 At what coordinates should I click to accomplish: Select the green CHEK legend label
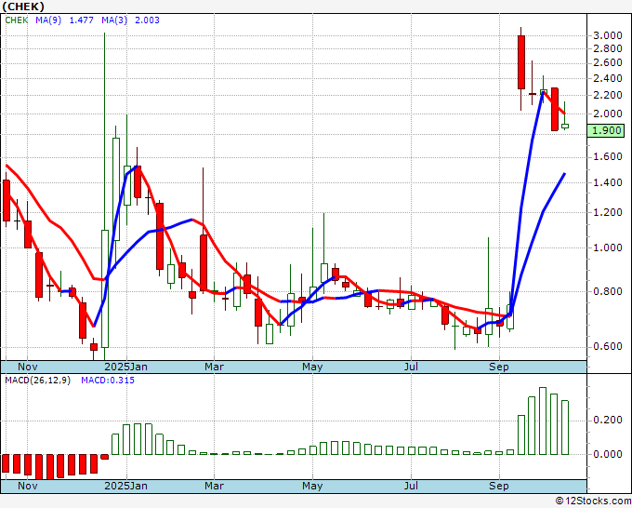[17, 20]
